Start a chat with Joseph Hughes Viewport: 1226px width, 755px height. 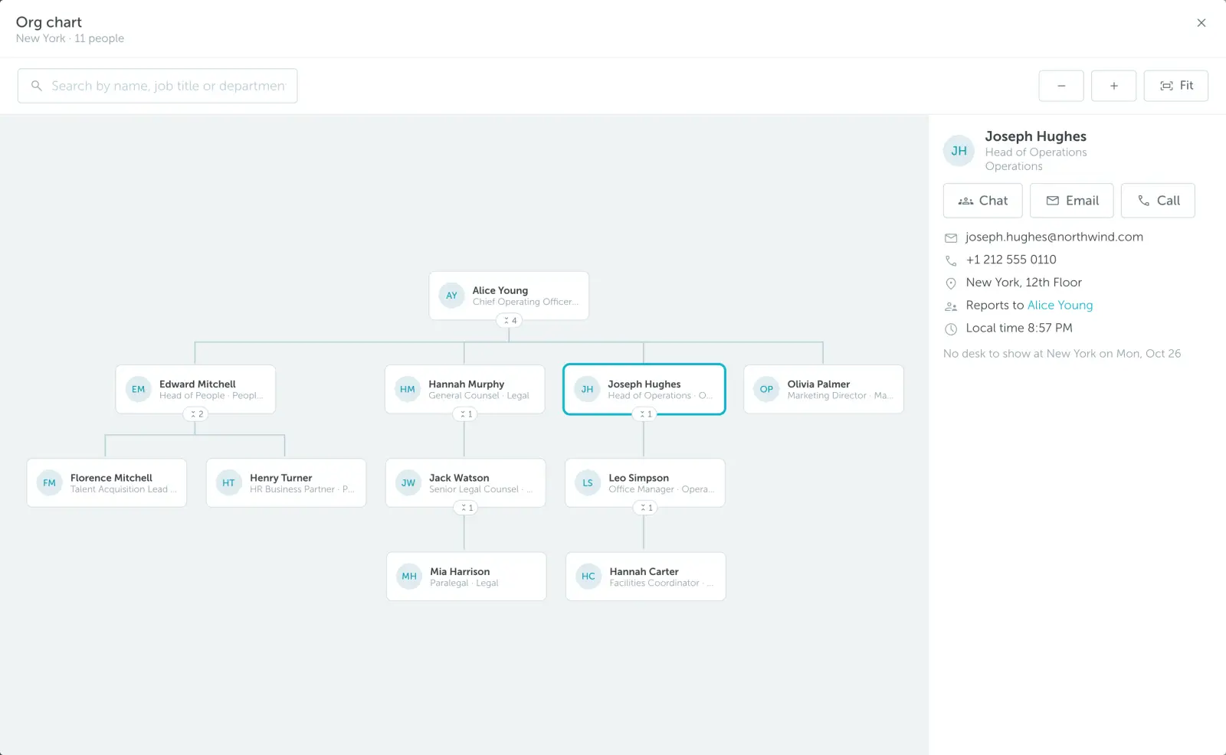(983, 201)
